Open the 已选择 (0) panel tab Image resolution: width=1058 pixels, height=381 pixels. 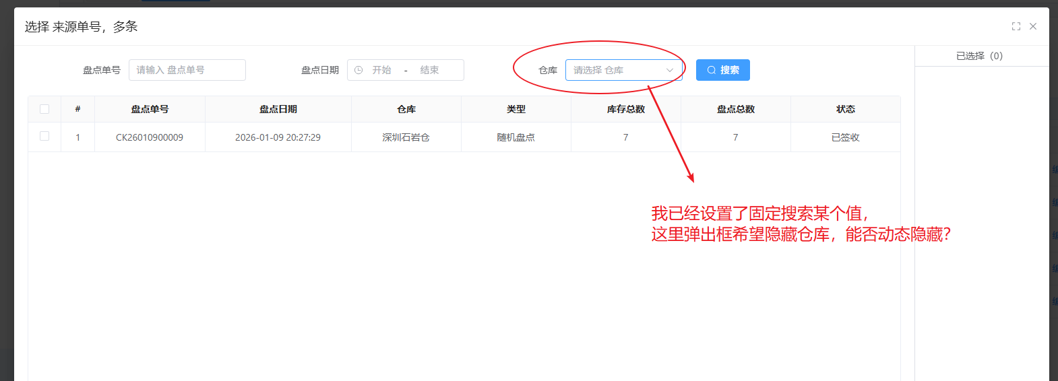979,56
